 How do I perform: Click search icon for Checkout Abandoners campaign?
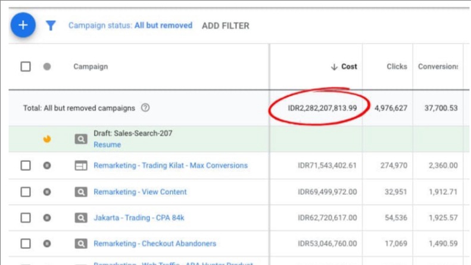coord(81,244)
